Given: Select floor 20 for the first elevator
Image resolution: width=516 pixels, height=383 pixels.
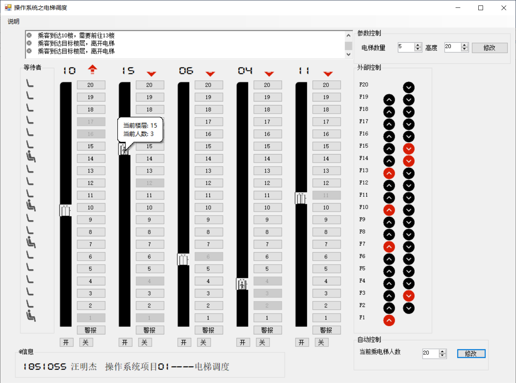Looking at the screenshot, I should pos(91,85).
